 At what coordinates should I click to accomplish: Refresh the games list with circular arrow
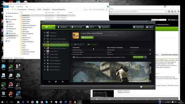pos(49,81)
